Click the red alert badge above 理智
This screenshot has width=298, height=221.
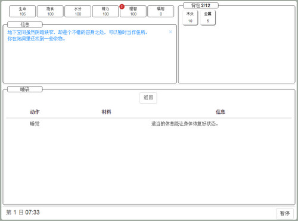122,7
